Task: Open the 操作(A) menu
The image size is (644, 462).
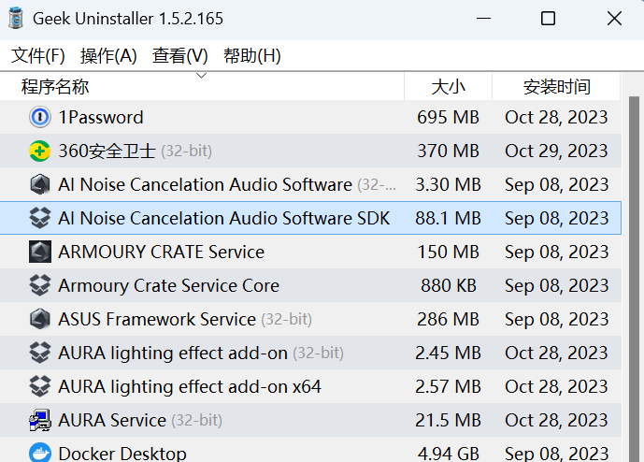Action: [x=108, y=56]
